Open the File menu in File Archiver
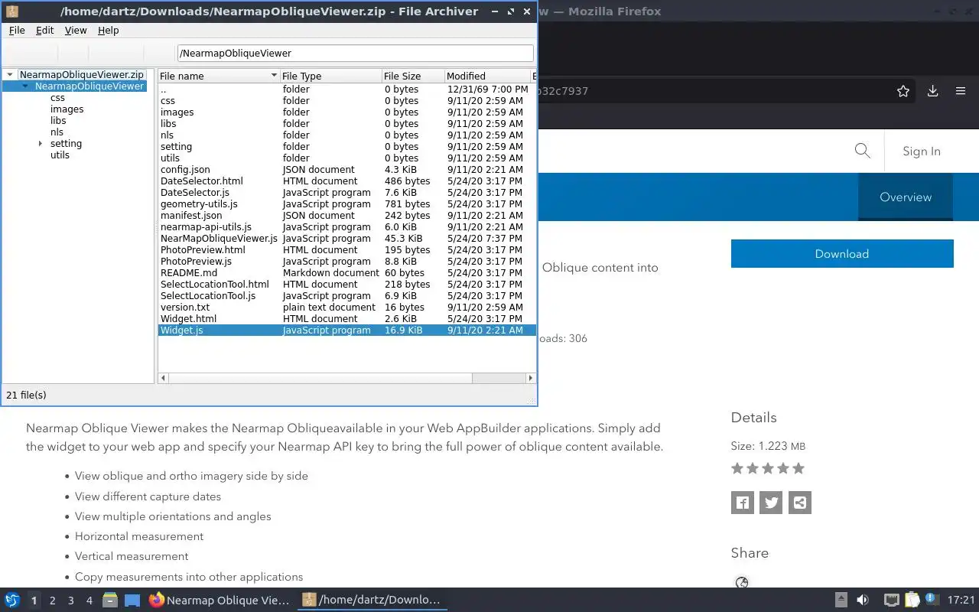This screenshot has height=612, width=979. tap(17, 31)
